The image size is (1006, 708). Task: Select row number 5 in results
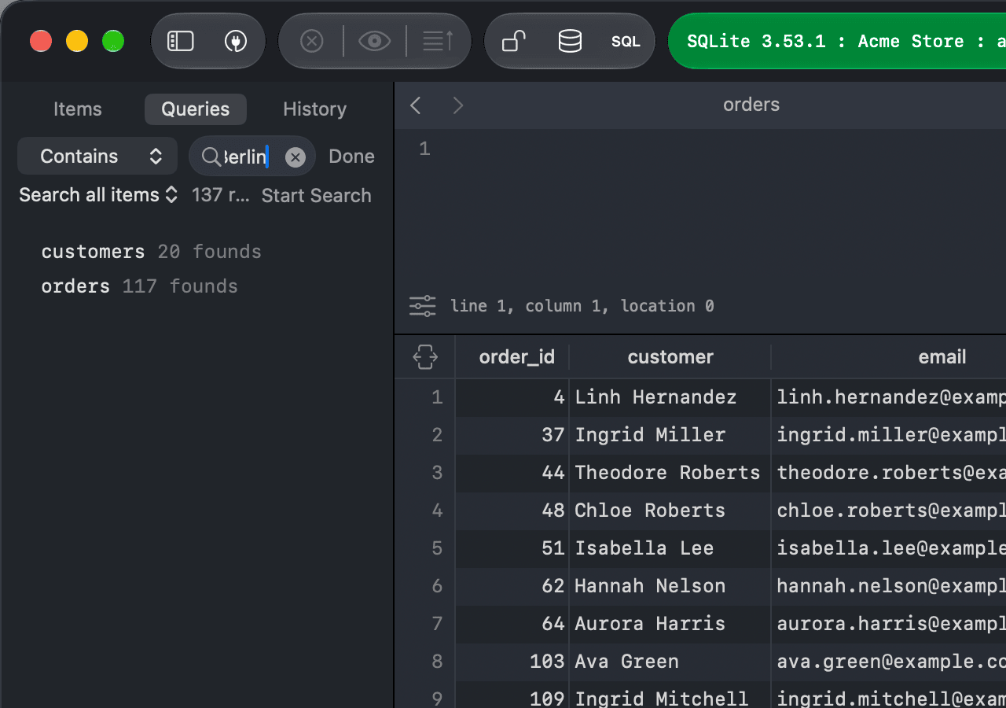click(437, 548)
